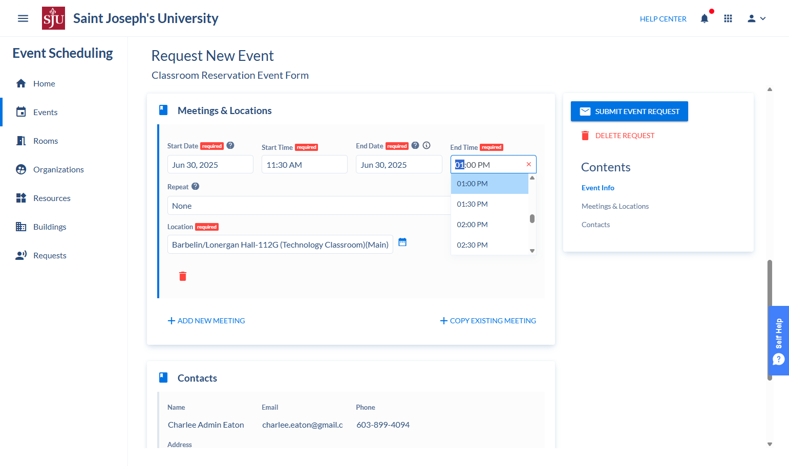Show help for Start Date field

click(x=230, y=145)
